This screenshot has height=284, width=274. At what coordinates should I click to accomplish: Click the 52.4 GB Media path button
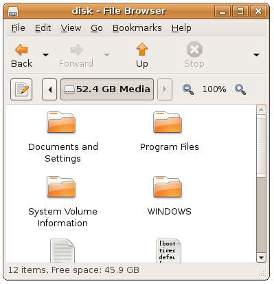tap(107, 89)
